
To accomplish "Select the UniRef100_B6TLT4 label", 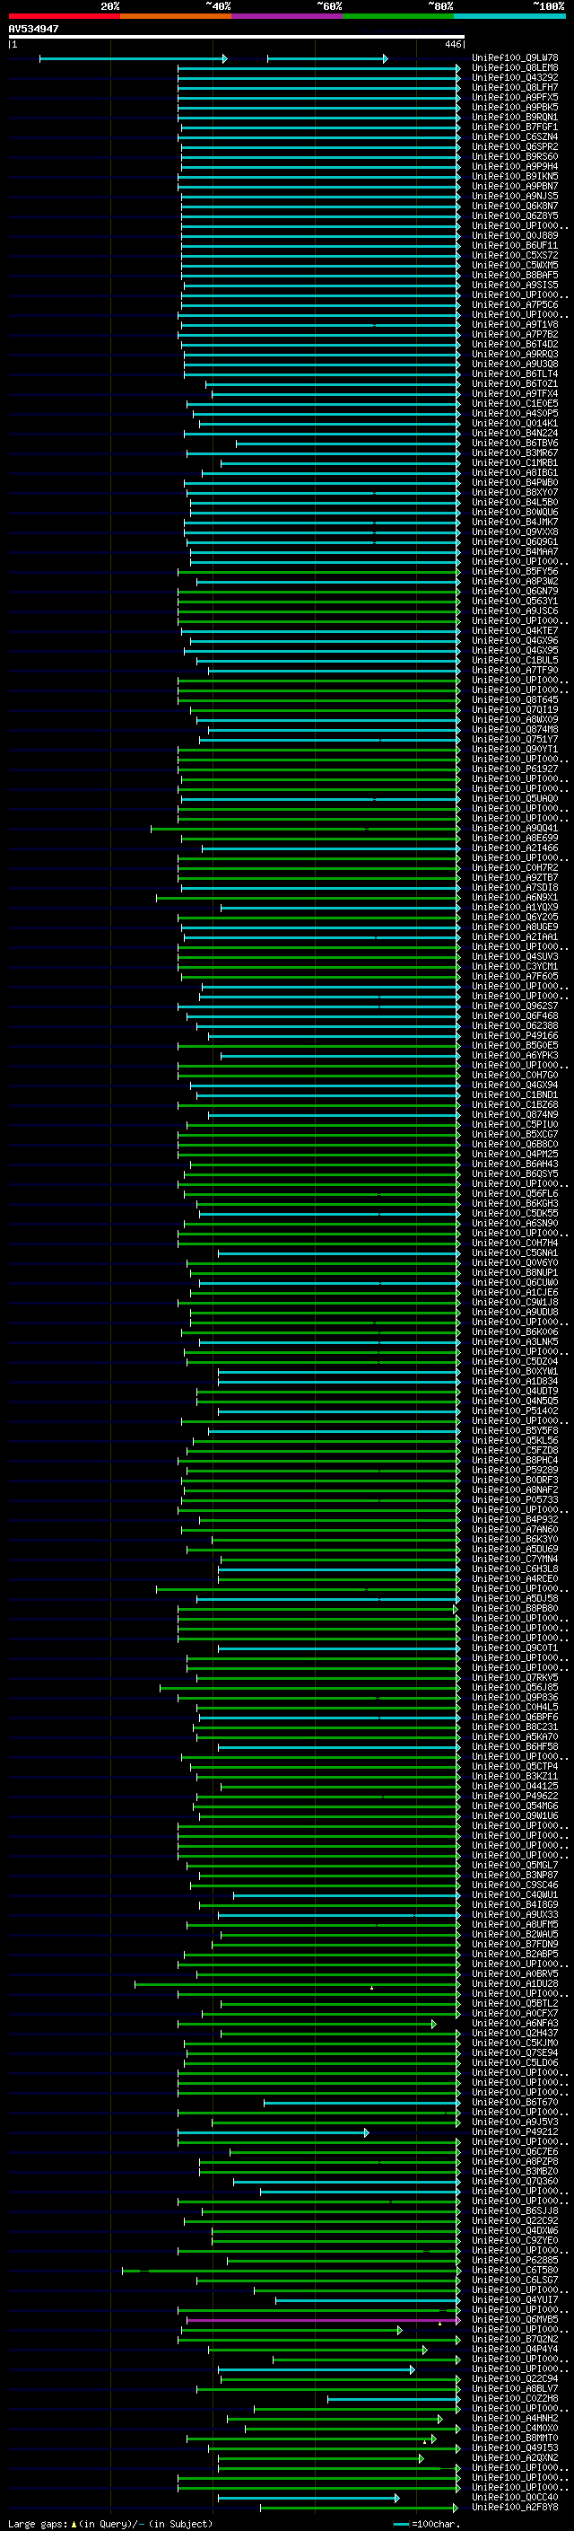I will point(515,374).
